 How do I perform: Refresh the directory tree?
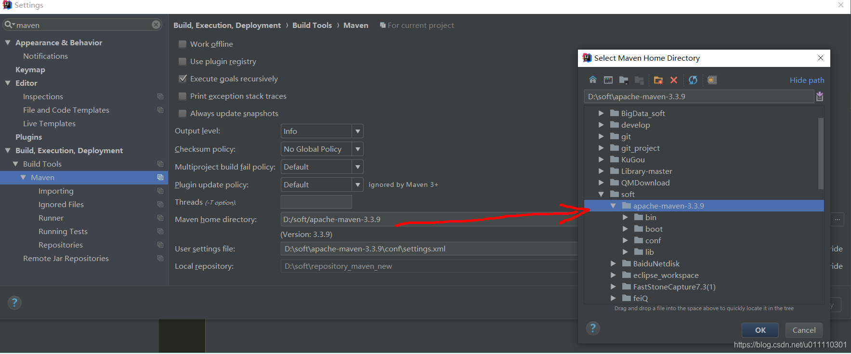coord(693,80)
